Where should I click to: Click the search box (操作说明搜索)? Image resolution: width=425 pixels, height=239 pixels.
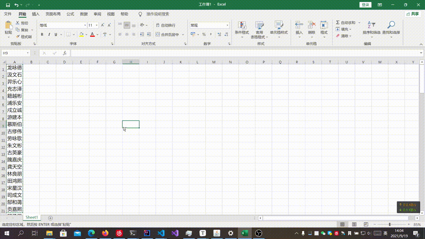coord(157,14)
